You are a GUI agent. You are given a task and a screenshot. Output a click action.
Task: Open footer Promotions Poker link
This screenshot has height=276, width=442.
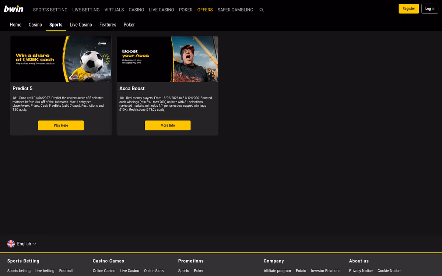[199, 271]
